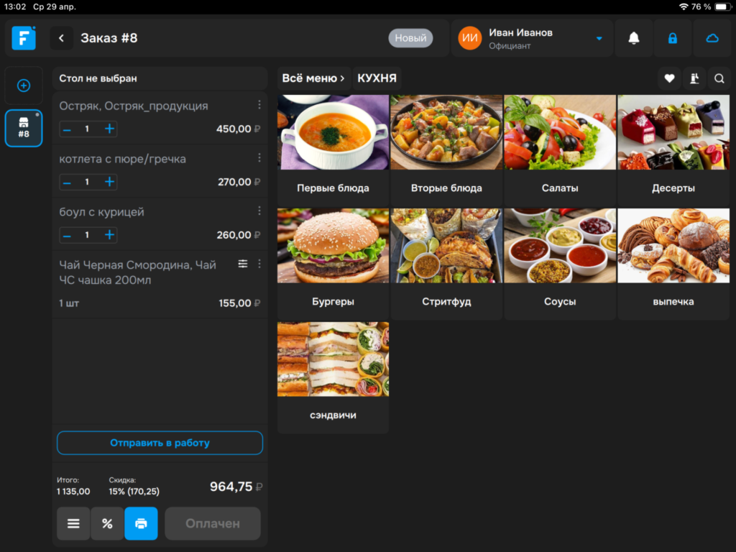736x552 pixels.
Task: Click the Итого 1 135,00 value
Action: (x=73, y=492)
